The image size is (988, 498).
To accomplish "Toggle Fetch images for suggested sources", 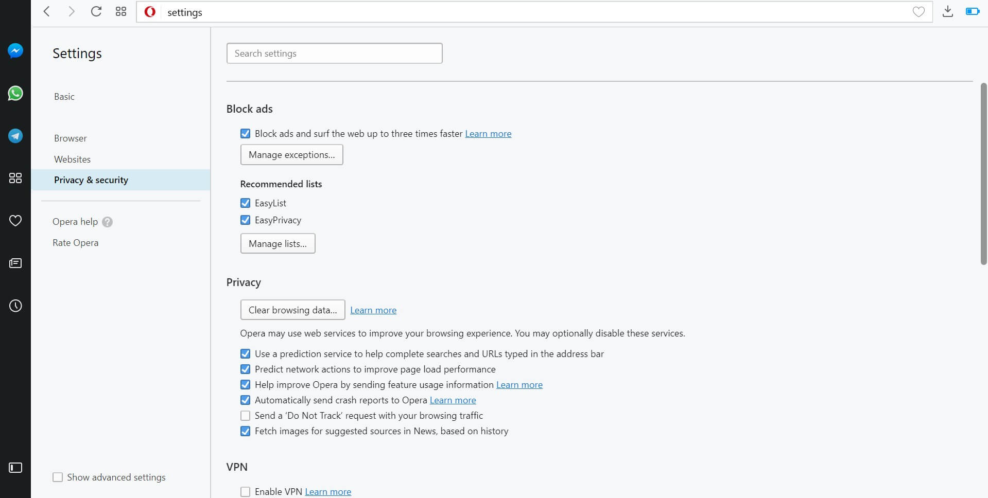I will [x=246, y=431].
